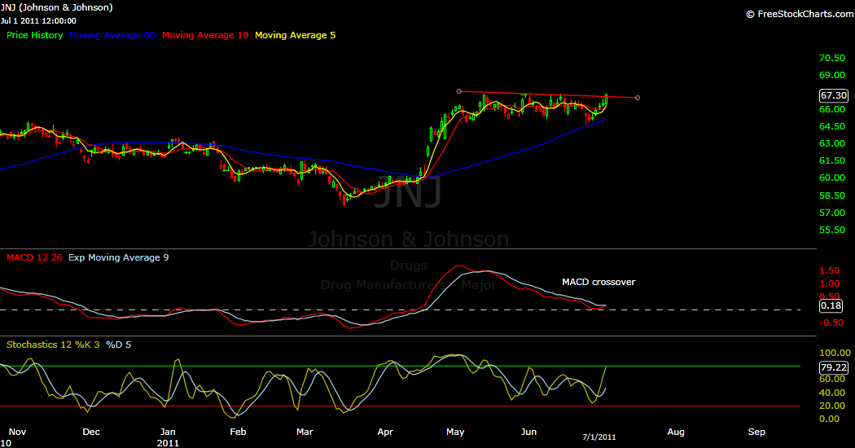The width and height of the screenshot is (855, 448).
Task: Click the Jul 1 2011 12:00:00 timestamp
Action: tap(38, 20)
